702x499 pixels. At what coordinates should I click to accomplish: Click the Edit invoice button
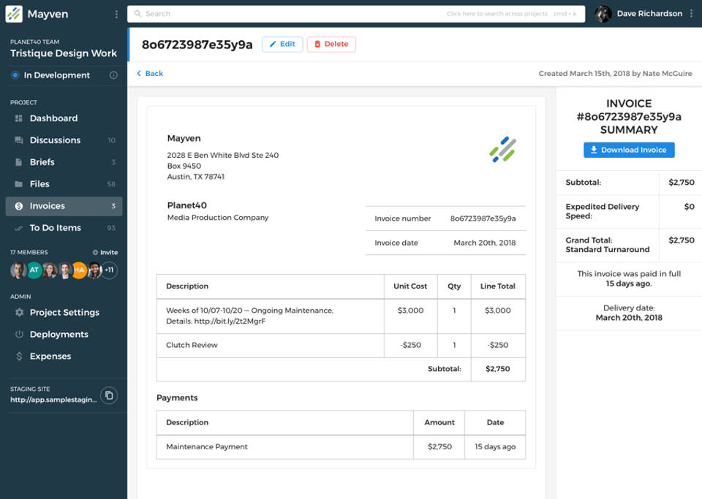(x=282, y=44)
